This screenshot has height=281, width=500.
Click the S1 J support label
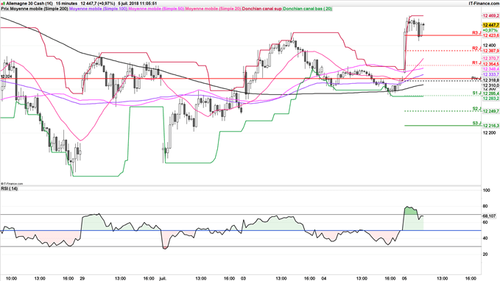[476, 93]
